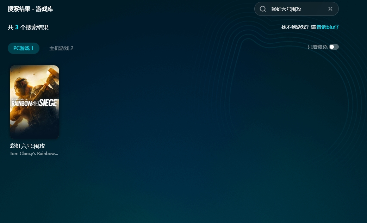
Task: Open the Rainbow Six Siege cover thumbnail
Action: click(35, 102)
